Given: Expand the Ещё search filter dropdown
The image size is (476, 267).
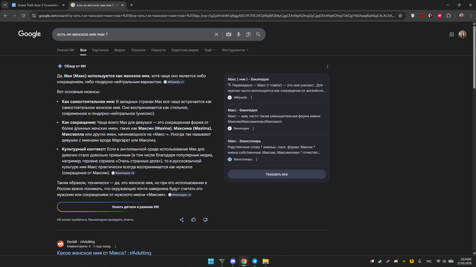Looking at the screenshot, I should pos(210,50).
